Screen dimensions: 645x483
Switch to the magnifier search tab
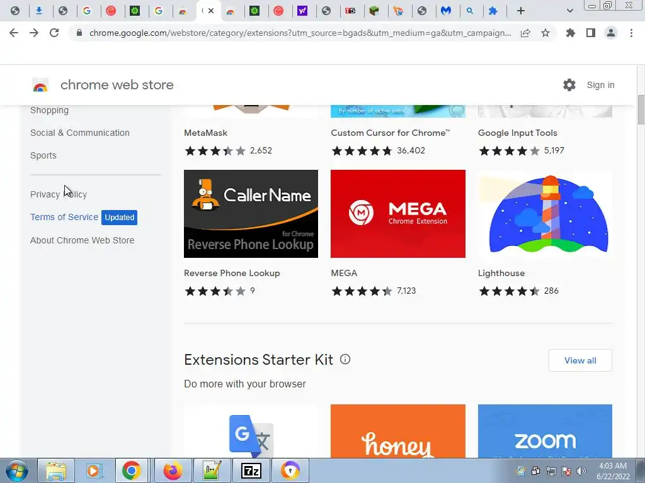pyautogui.click(x=470, y=11)
